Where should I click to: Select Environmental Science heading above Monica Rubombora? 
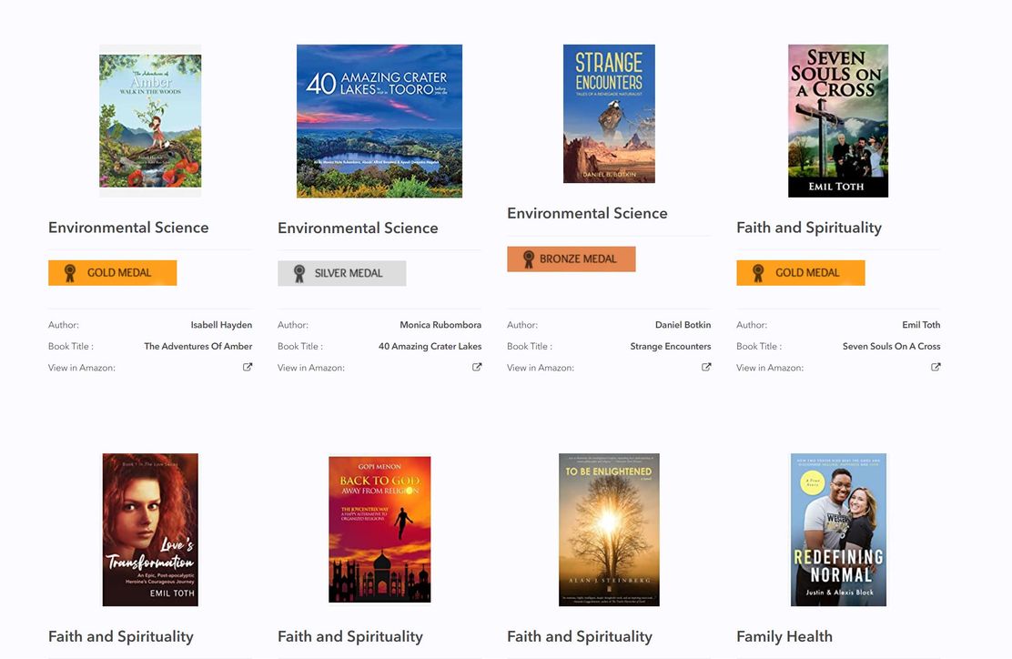(358, 228)
